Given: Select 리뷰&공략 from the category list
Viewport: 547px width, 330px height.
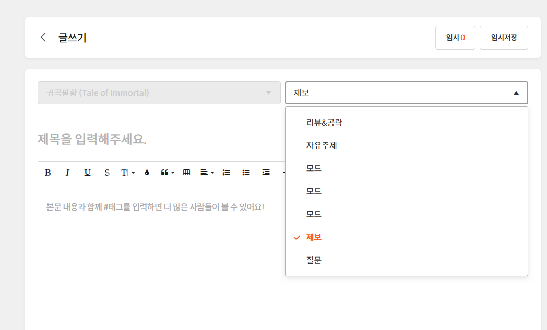Looking at the screenshot, I should (x=324, y=123).
